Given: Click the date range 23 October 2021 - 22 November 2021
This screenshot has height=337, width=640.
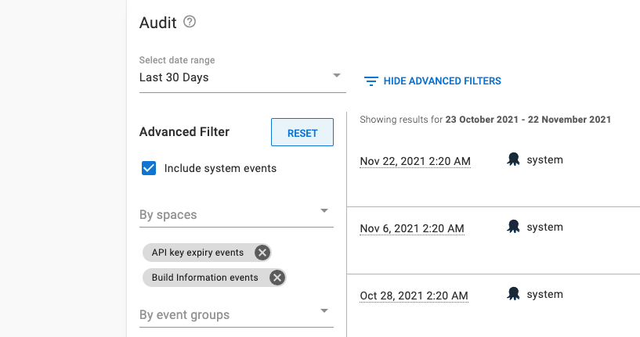Looking at the screenshot, I should click(x=528, y=120).
